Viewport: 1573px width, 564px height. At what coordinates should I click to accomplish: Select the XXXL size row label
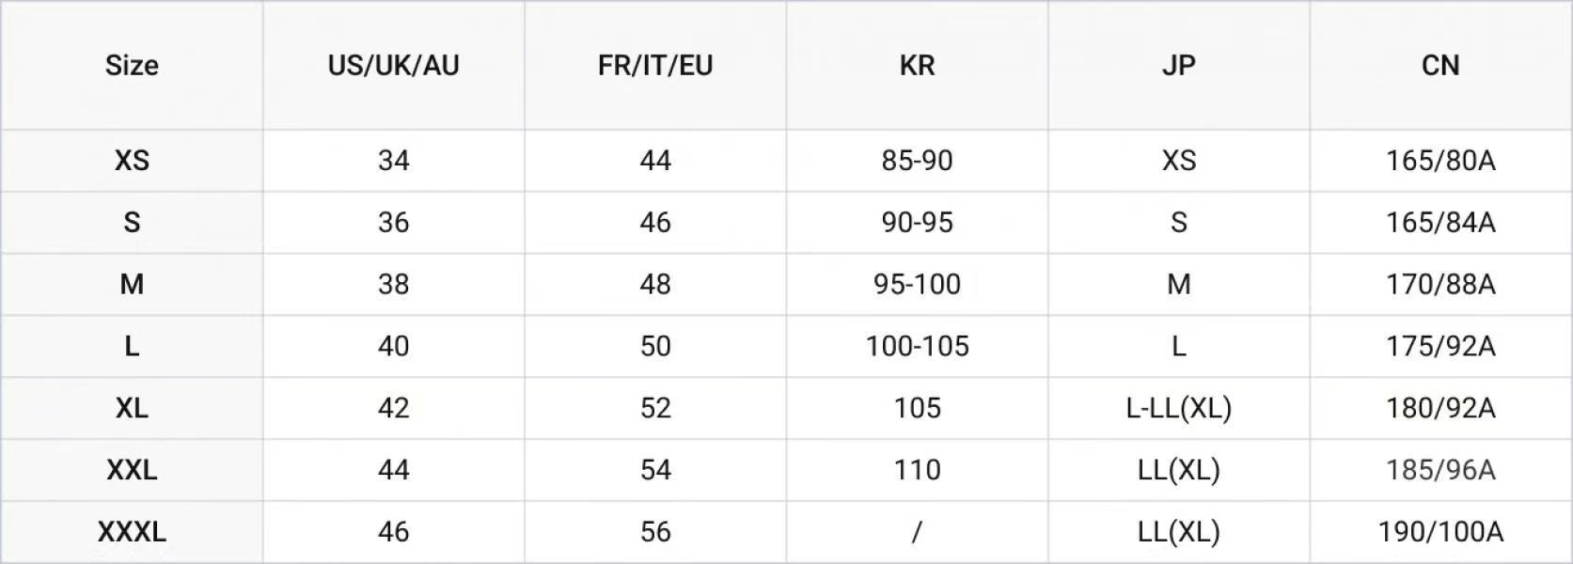[132, 532]
